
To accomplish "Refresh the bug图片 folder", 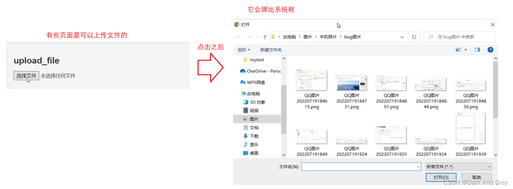I will click(x=414, y=37).
